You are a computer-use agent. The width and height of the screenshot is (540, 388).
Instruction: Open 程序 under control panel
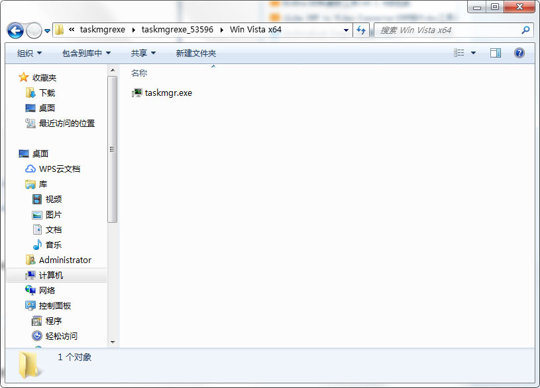[x=54, y=321]
